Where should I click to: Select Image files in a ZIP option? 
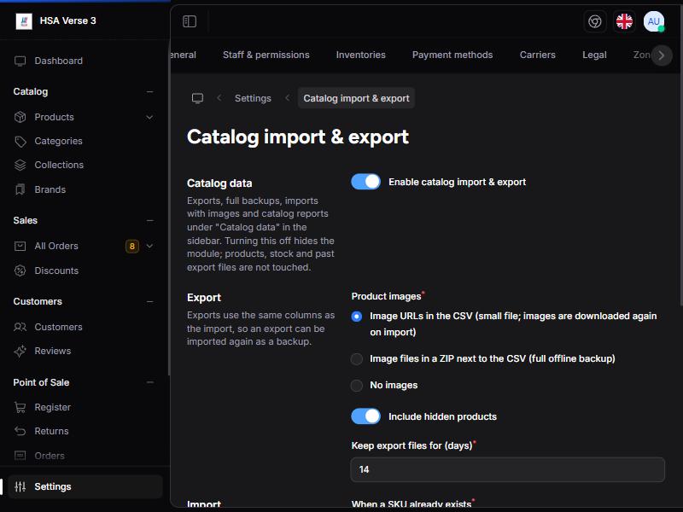[356, 358]
